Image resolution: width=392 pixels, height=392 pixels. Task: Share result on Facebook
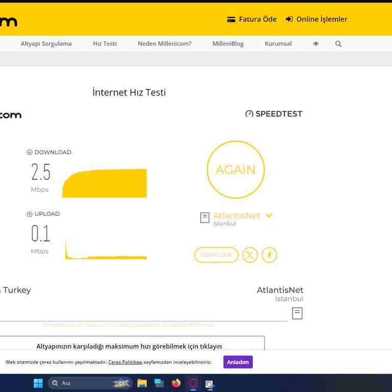click(x=269, y=255)
